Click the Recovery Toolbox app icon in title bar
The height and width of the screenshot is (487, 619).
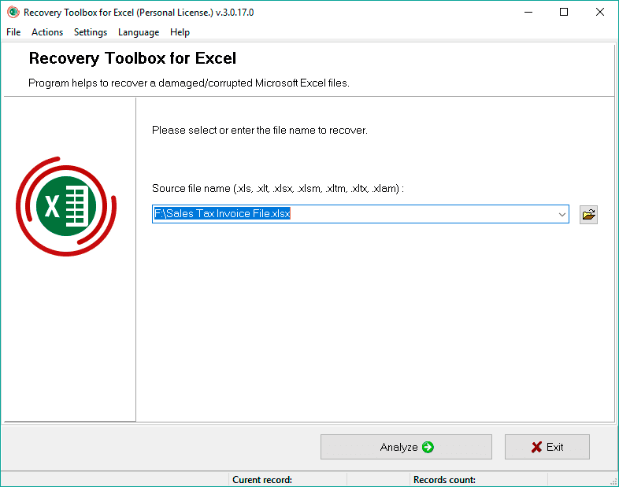[13, 12]
